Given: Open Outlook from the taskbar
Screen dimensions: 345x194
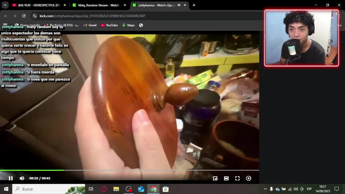Looking at the screenshot, I should pos(141,189).
